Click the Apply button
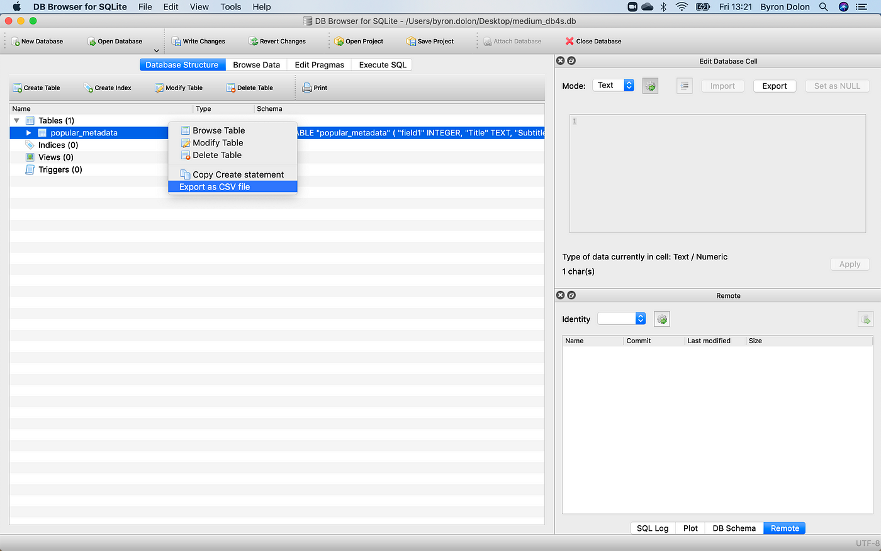 pyautogui.click(x=850, y=264)
